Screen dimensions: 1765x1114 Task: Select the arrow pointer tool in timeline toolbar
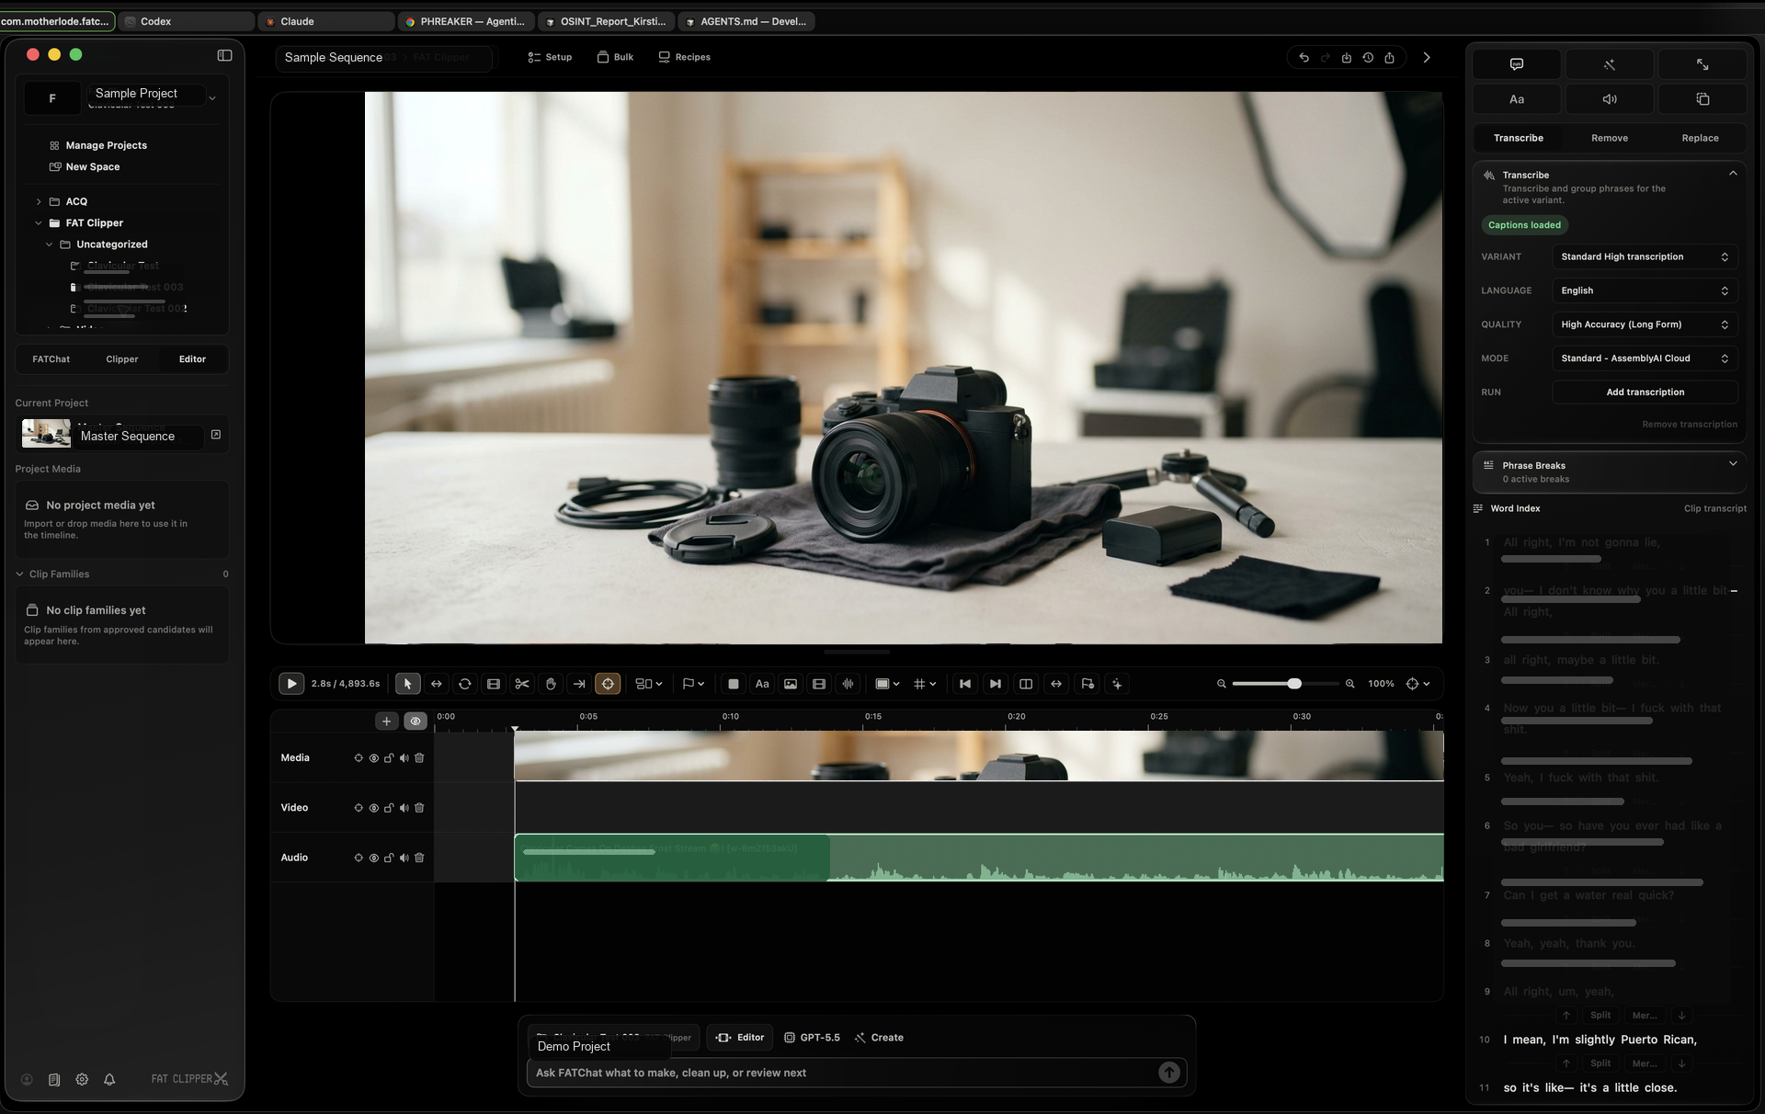[x=407, y=684]
